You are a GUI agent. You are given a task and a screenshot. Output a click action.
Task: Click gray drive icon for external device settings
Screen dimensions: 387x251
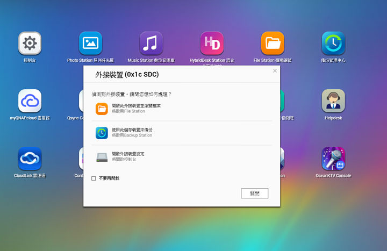[x=102, y=157]
